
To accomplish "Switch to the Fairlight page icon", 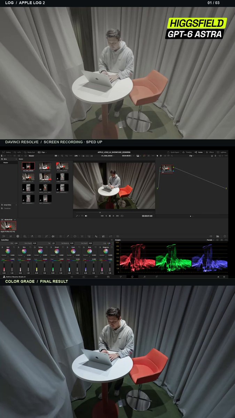I will click(144, 277).
